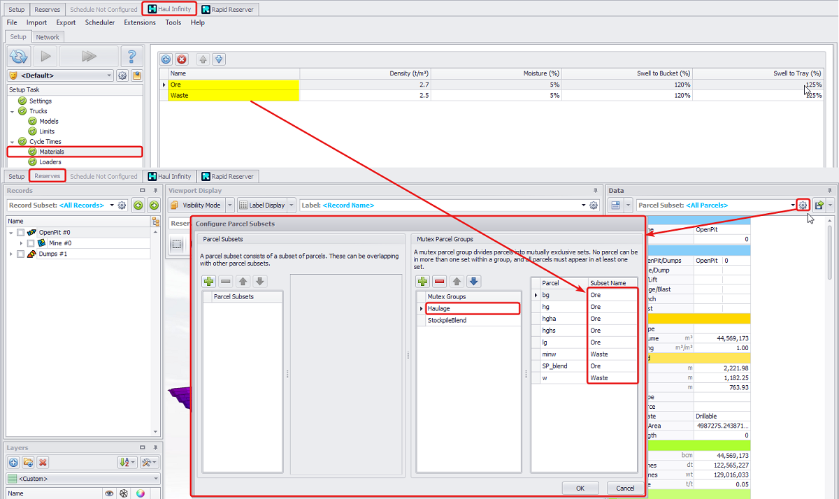Click the tree view icon in Records Name header
Image resolution: width=839 pixels, height=499 pixels.
(155, 221)
